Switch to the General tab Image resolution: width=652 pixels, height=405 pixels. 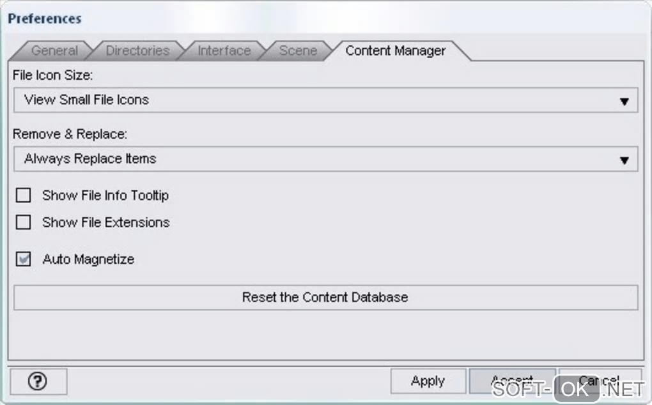54,50
